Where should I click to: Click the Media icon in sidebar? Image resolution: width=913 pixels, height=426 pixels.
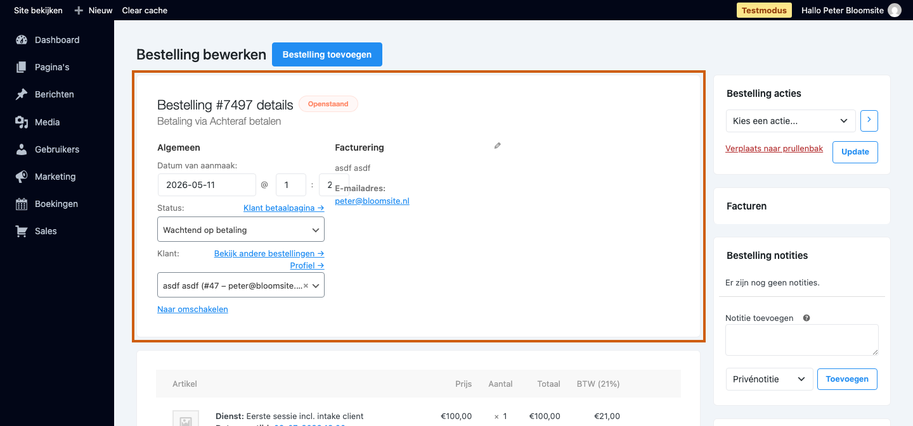tap(22, 122)
